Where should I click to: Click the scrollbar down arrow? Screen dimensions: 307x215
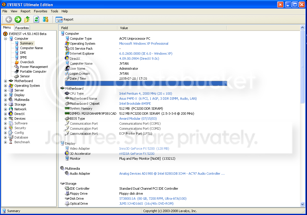tap(302, 204)
